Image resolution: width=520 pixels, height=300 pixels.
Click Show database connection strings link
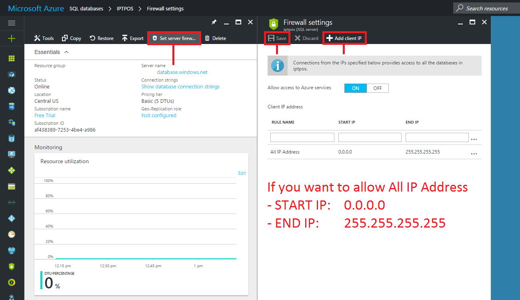180,86
